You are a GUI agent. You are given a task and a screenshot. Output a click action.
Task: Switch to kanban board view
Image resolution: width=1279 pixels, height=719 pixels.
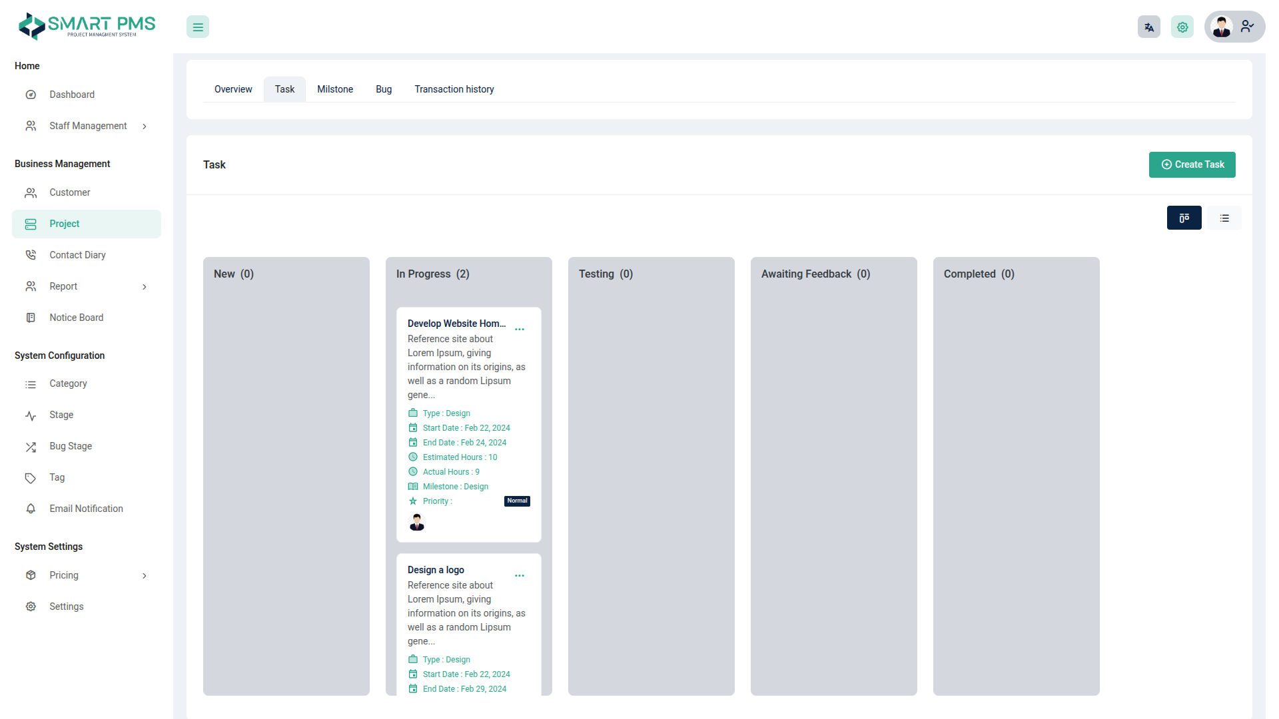(1184, 218)
